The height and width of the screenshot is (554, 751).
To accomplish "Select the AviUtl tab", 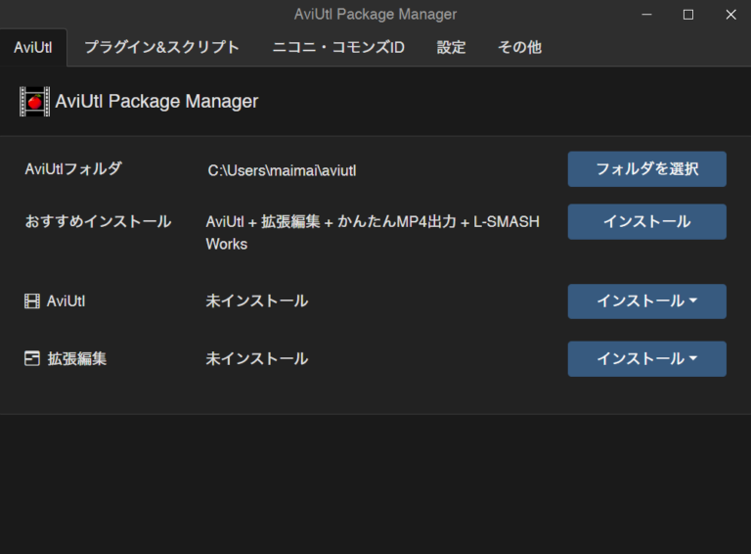I will (x=33, y=47).
